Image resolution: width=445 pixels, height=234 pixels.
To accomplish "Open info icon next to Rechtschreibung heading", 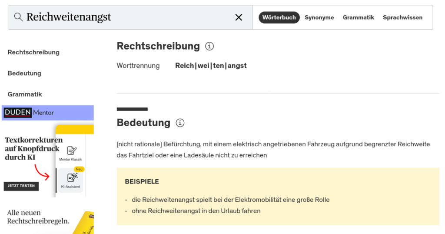I will pos(209,46).
